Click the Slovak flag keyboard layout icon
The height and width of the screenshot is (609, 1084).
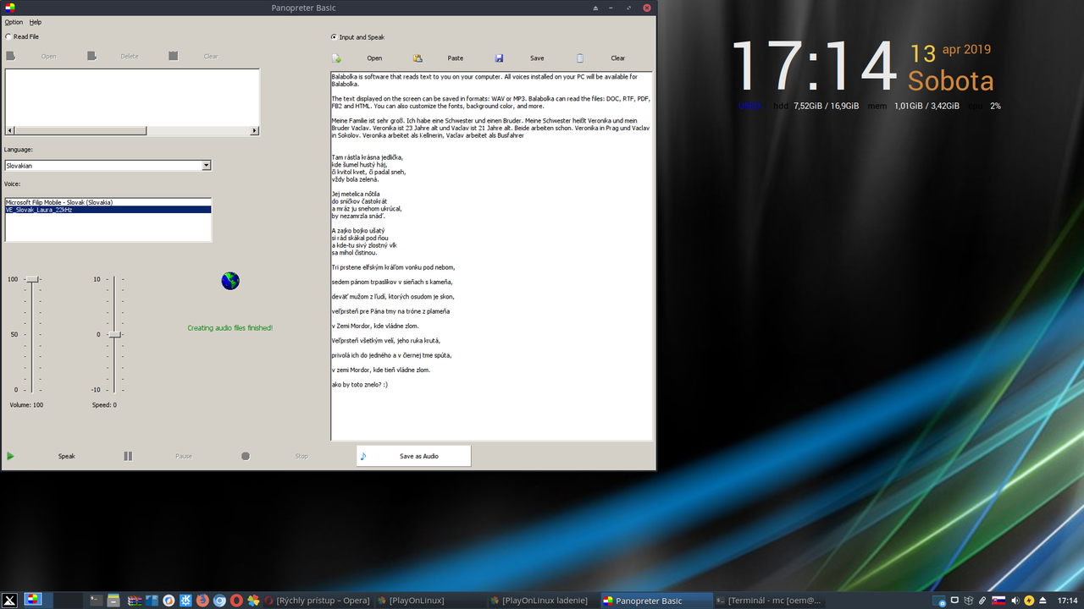click(x=998, y=601)
